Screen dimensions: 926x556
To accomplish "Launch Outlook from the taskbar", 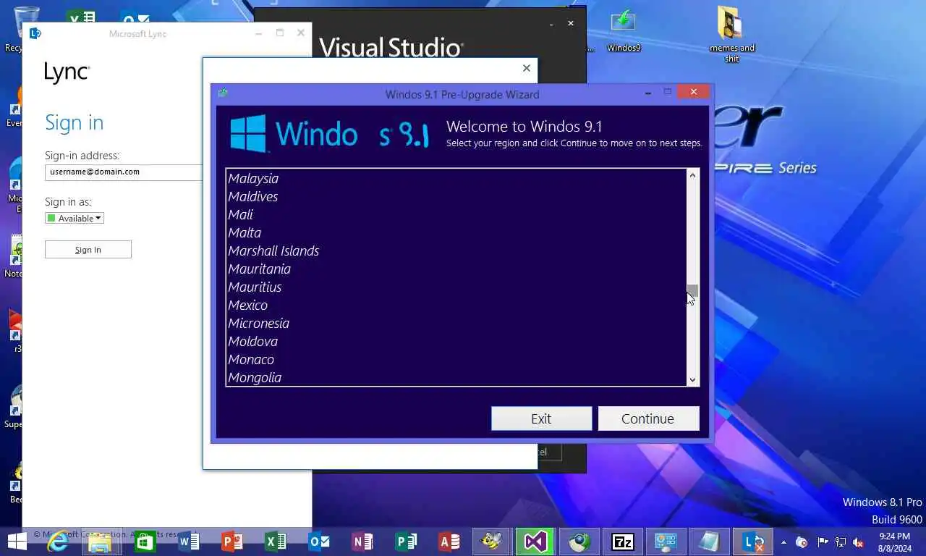I will pyautogui.click(x=319, y=541).
